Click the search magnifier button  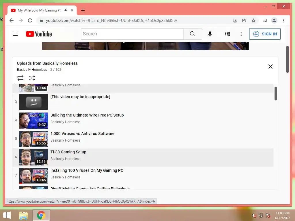[x=192, y=34]
